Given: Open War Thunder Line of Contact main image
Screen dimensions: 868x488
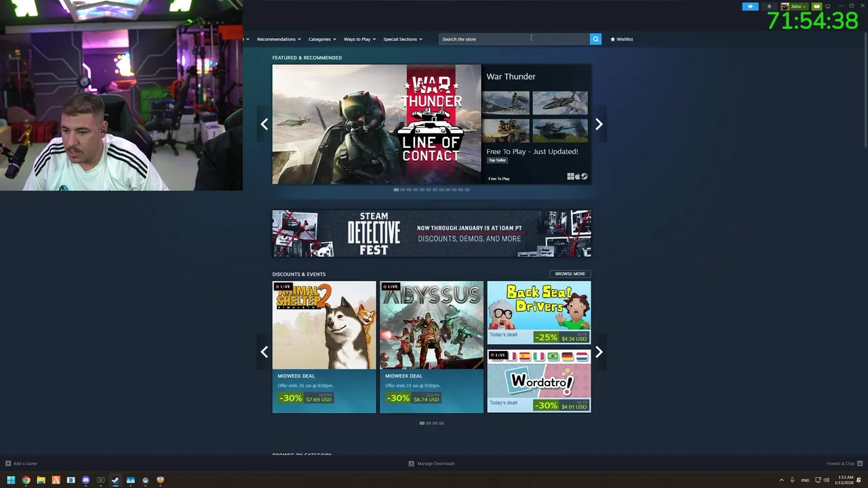Looking at the screenshot, I should point(376,124).
